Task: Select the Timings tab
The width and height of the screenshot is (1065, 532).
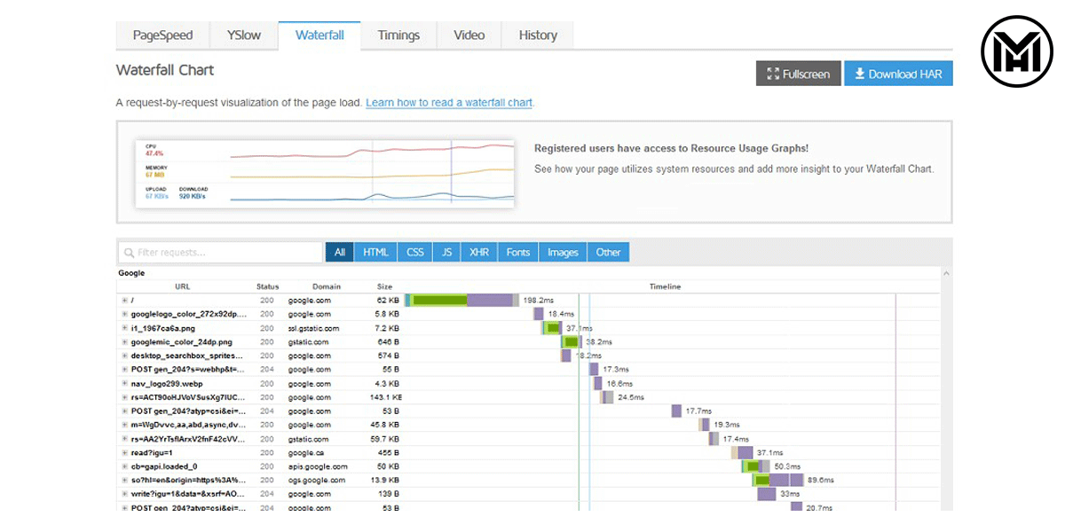Action: click(398, 35)
